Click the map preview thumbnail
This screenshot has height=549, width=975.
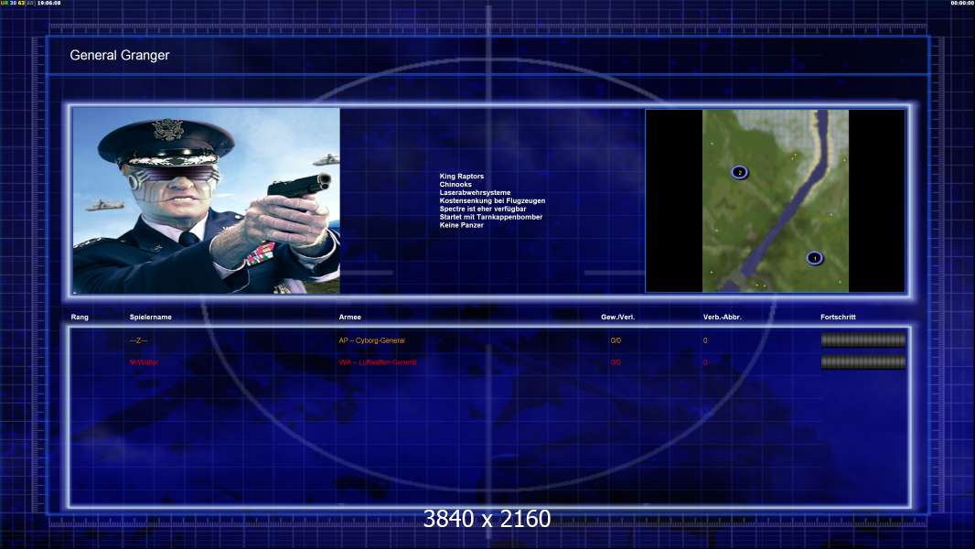(x=776, y=200)
